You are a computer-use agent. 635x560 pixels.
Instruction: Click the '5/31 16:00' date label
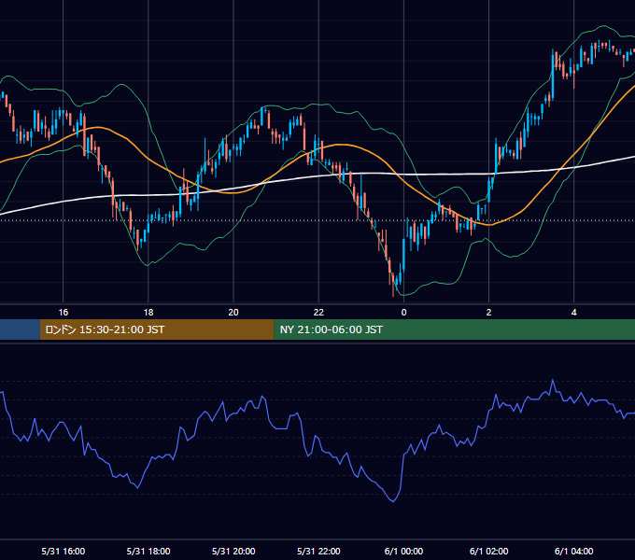pos(63,551)
